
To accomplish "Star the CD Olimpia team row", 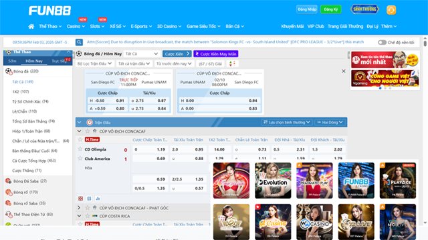I will click(x=80, y=149).
